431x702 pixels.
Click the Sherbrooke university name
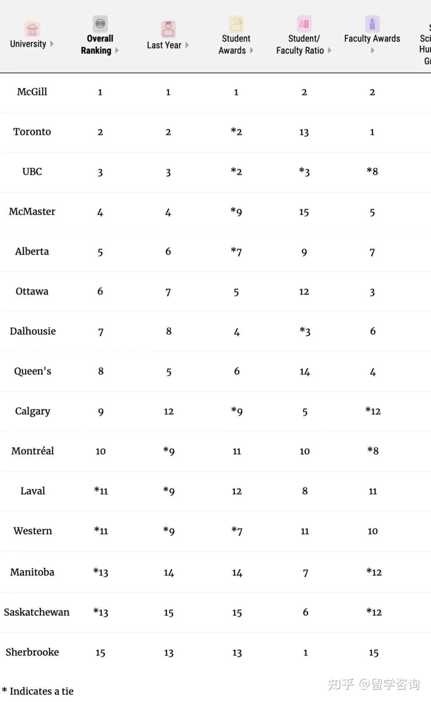click(32, 652)
